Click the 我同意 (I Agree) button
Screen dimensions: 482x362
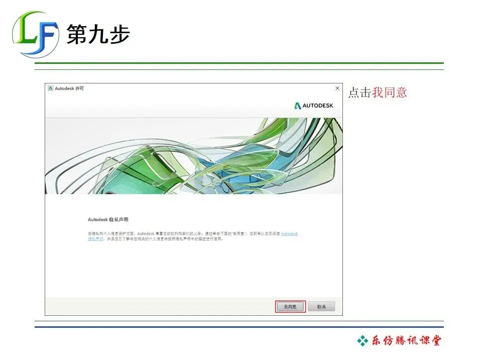(290, 307)
